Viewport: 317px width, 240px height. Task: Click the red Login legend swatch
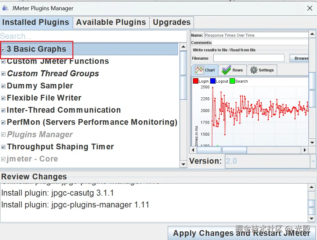coord(195,81)
